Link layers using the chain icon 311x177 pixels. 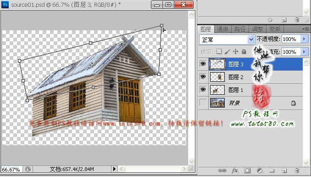(222, 171)
